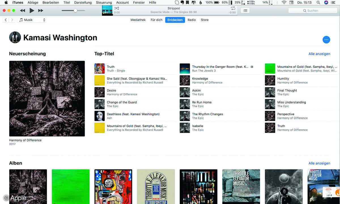Open the green album cover in Alben
The height and width of the screenshot is (204, 340).
tap(71, 186)
